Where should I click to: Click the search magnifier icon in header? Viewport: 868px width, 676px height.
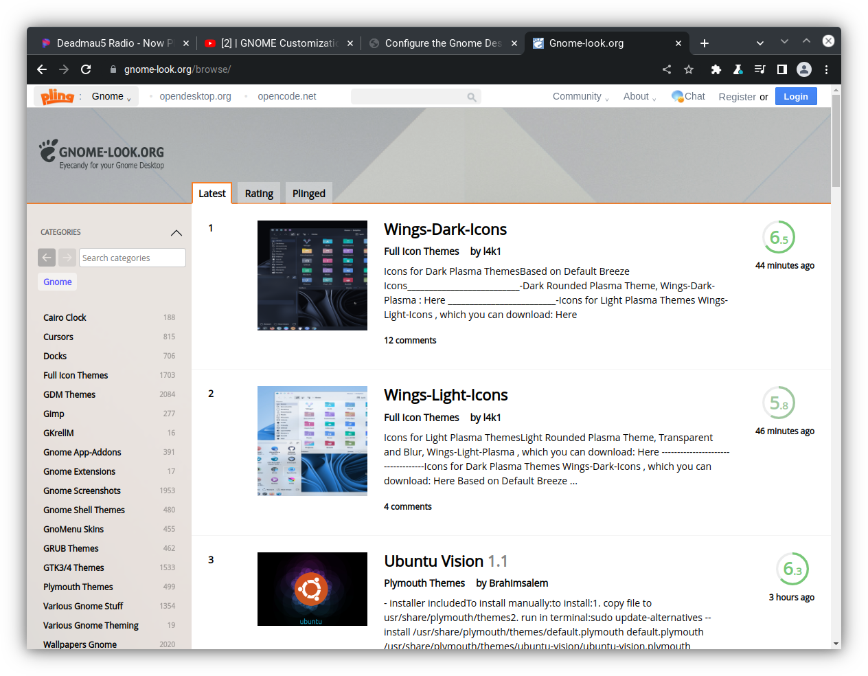click(x=472, y=97)
